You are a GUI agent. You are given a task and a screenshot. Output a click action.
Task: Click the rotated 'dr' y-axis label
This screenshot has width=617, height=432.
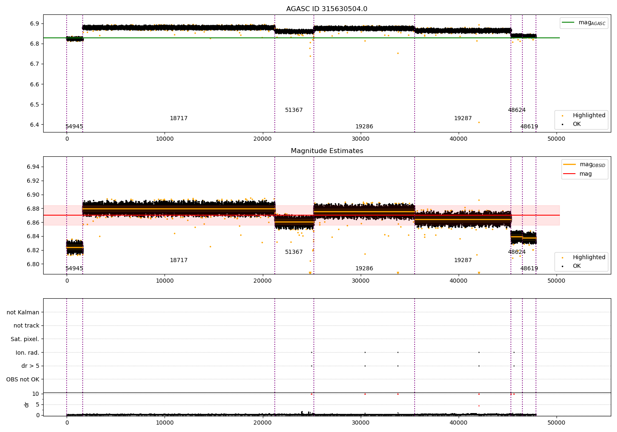[27, 404]
